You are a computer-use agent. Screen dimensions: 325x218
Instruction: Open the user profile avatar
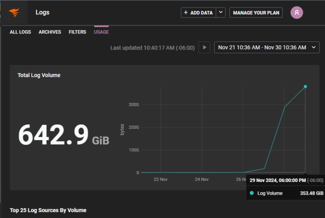coord(297,13)
